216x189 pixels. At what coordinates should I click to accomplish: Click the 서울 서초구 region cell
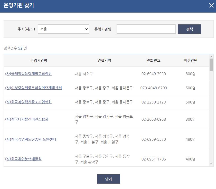click(84, 74)
